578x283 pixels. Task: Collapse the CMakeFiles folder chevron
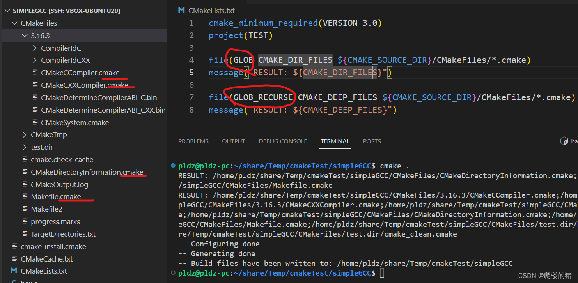click(15, 23)
